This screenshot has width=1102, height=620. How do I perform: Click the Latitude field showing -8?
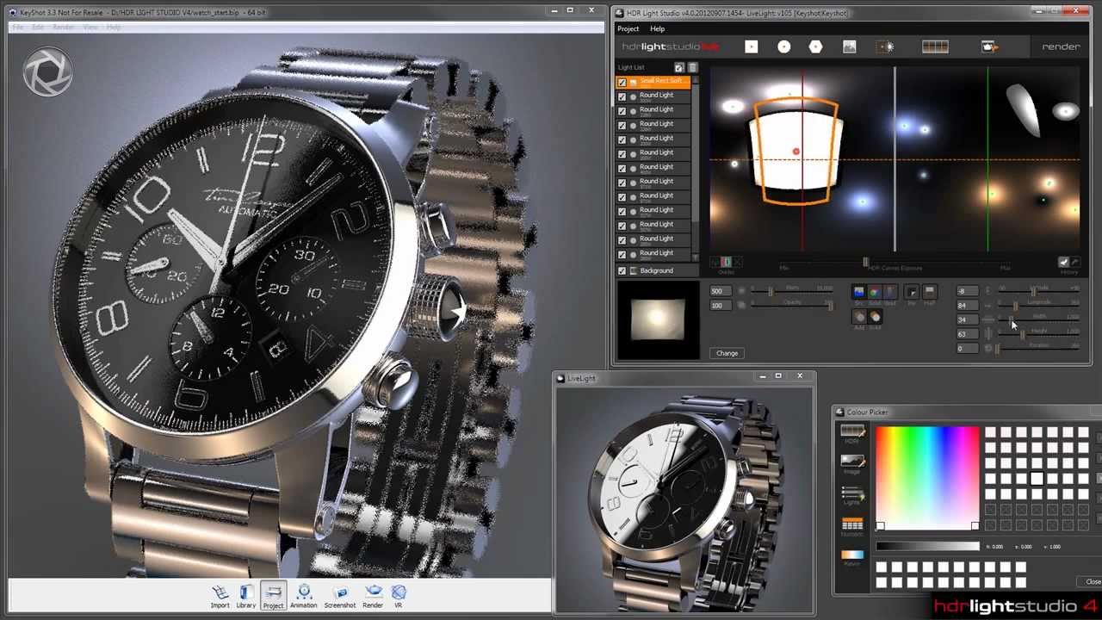pos(968,291)
